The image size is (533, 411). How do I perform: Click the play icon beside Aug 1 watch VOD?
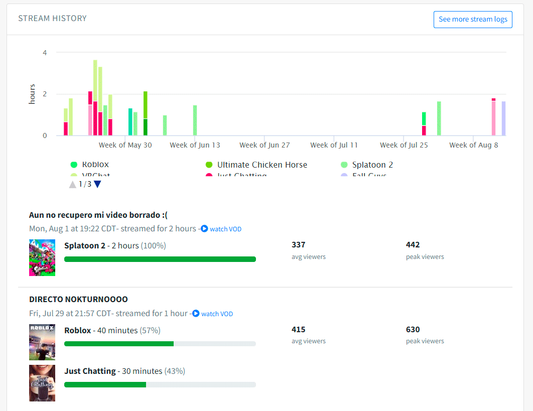[204, 228]
